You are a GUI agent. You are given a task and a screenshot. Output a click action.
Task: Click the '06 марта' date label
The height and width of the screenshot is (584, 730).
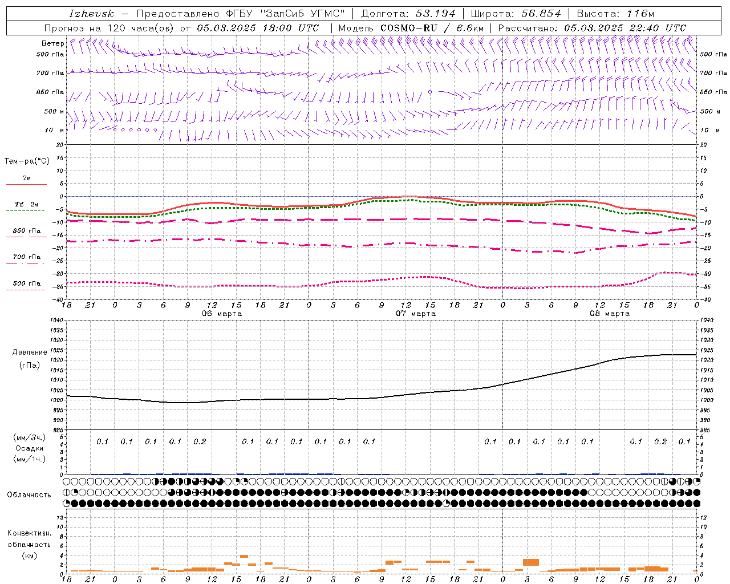tap(222, 314)
